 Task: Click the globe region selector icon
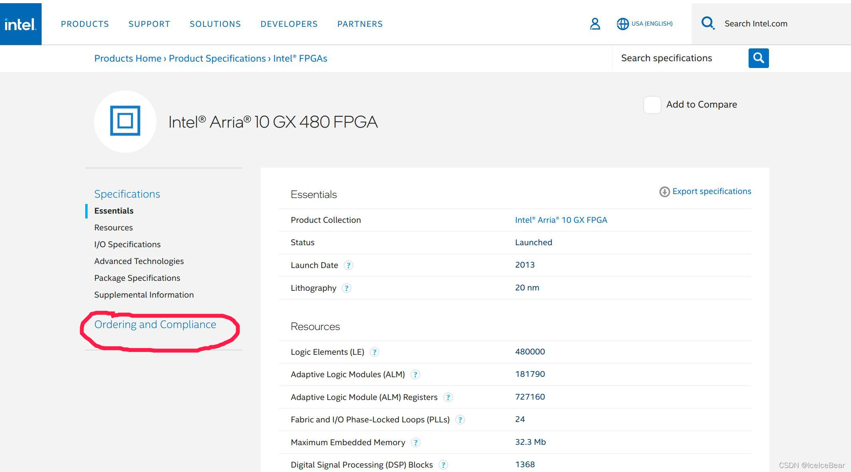(623, 24)
